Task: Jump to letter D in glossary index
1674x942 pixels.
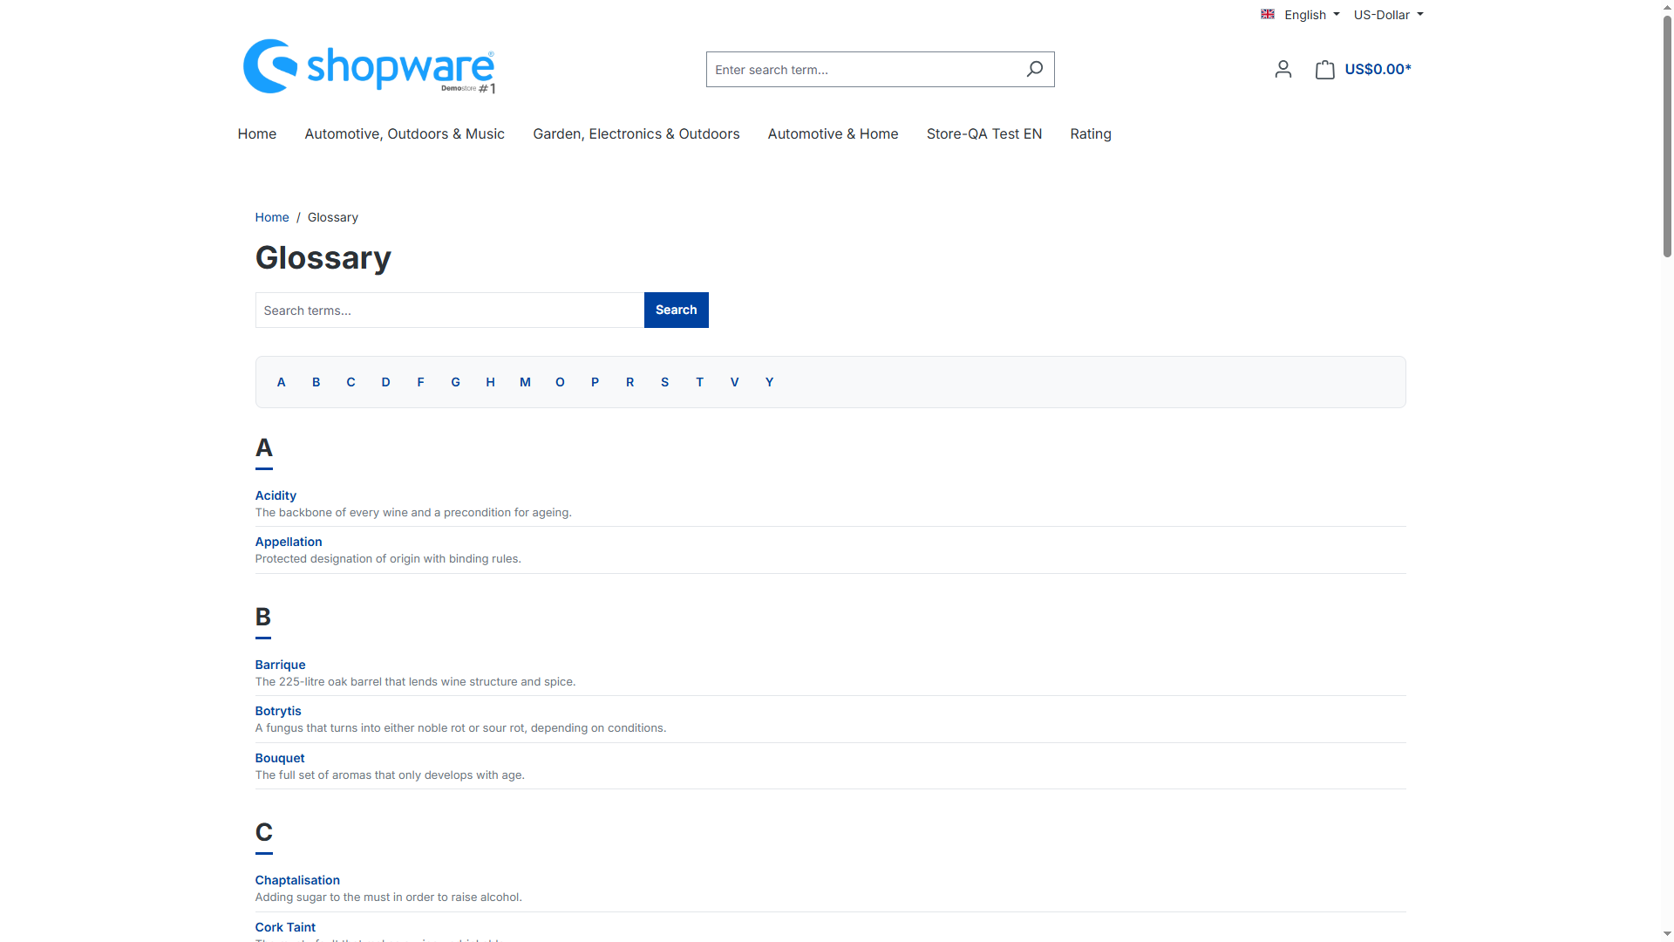Action: pyautogui.click(x=386, y=382)
